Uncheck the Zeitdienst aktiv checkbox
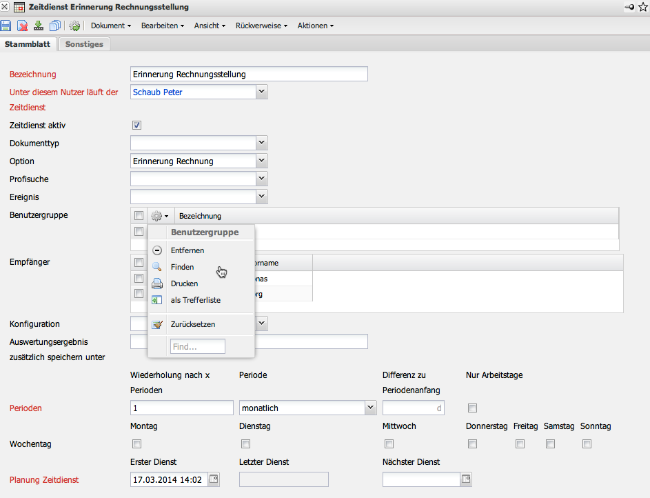Image resolution: width=650 pixels, height=498 pixels. [x=136, y=126]
